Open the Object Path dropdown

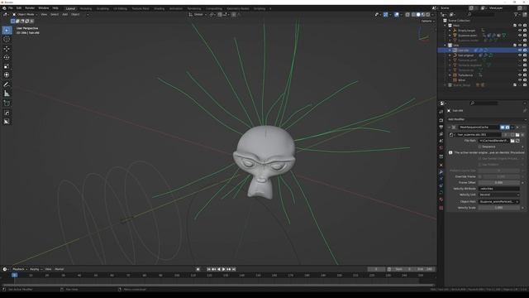[499, 202]
